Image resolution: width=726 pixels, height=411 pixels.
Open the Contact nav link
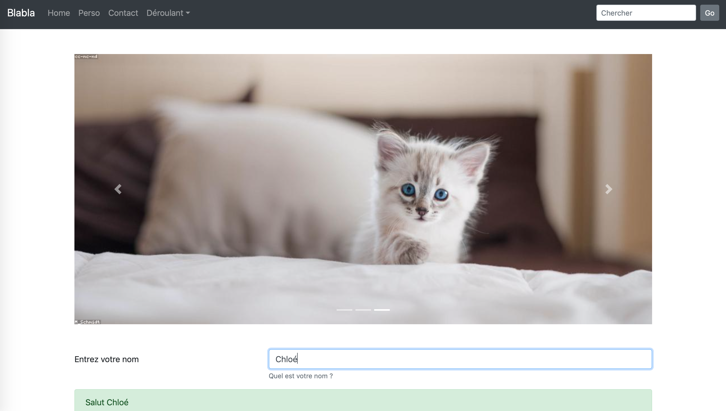[123, 13]
